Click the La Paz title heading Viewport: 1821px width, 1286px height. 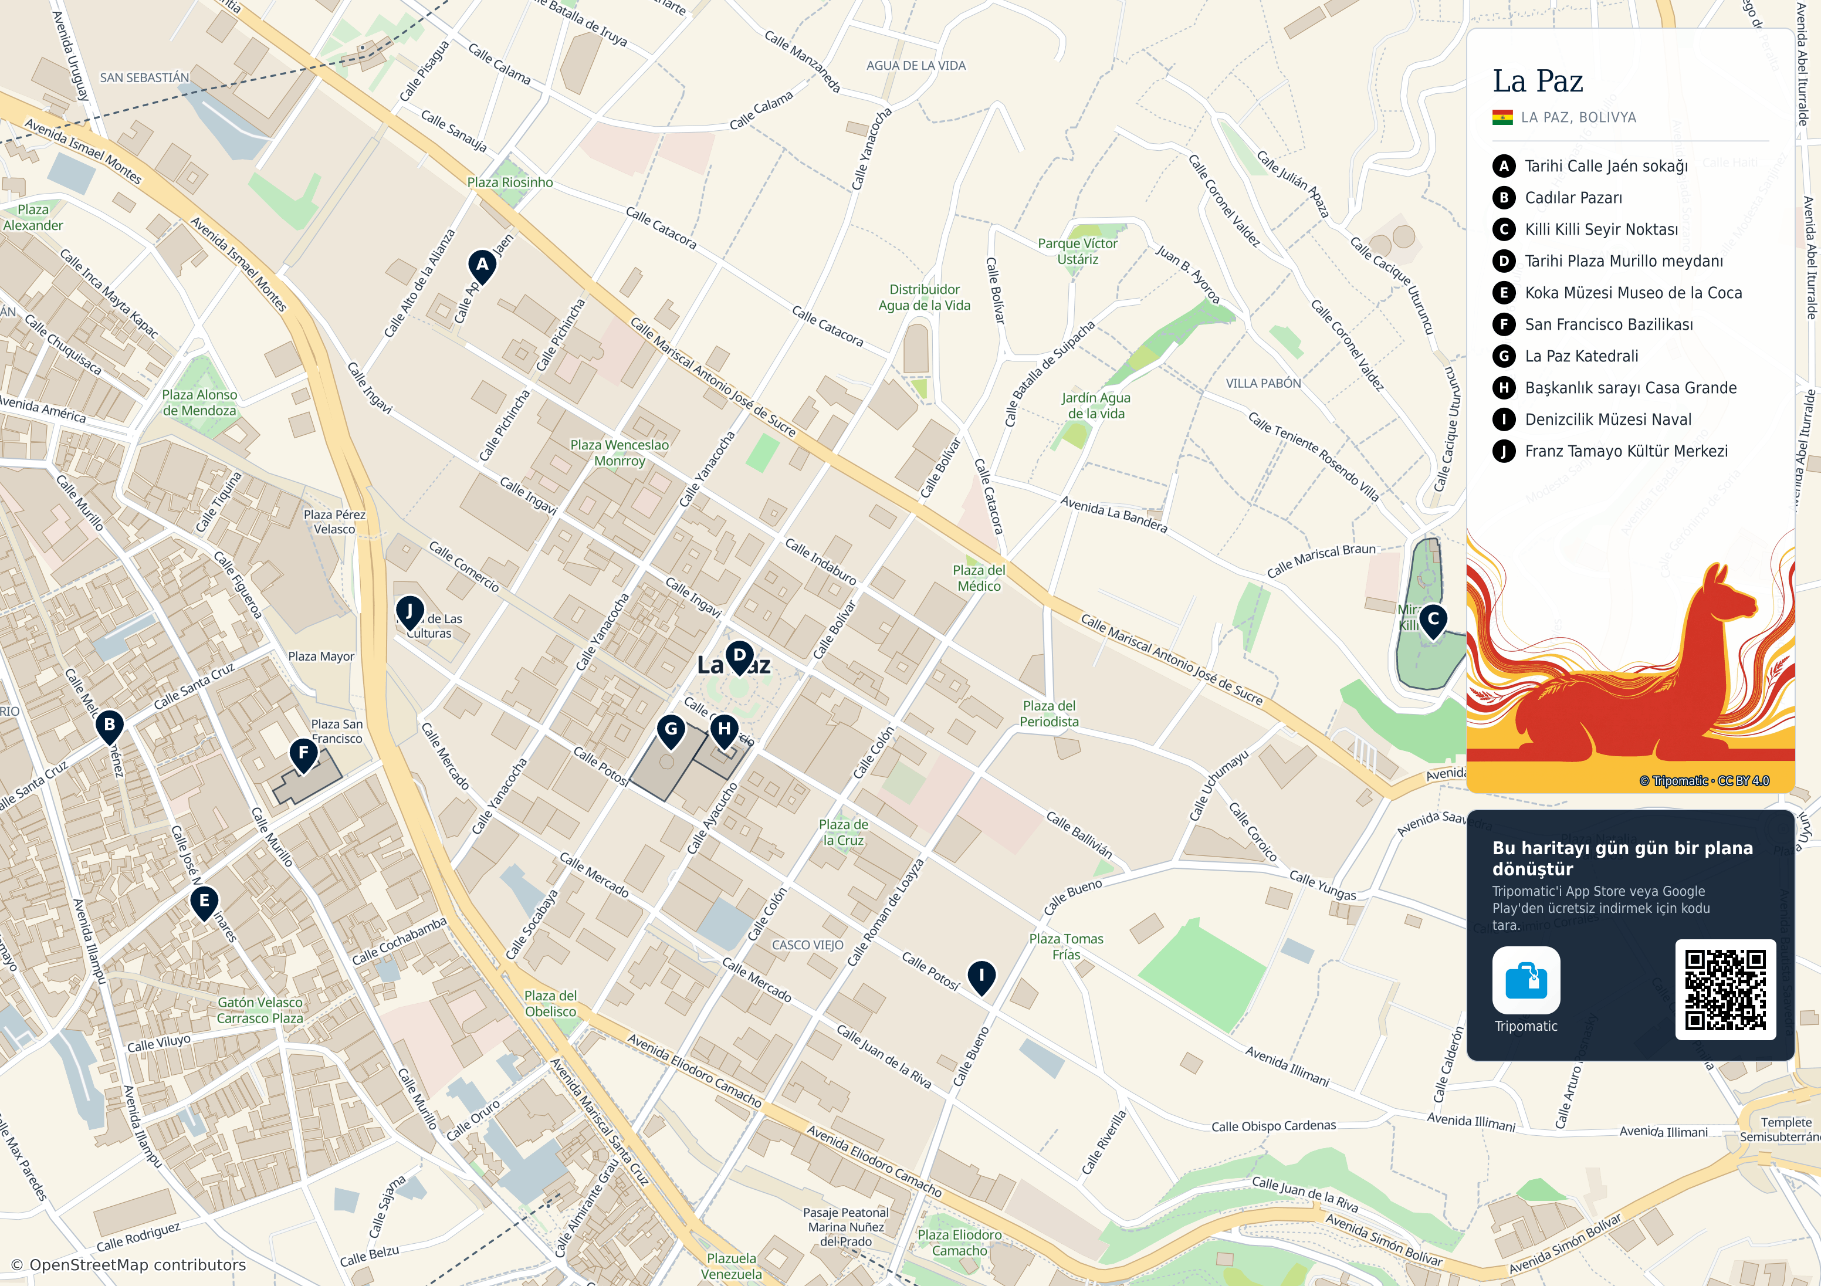coord(1538,81)
